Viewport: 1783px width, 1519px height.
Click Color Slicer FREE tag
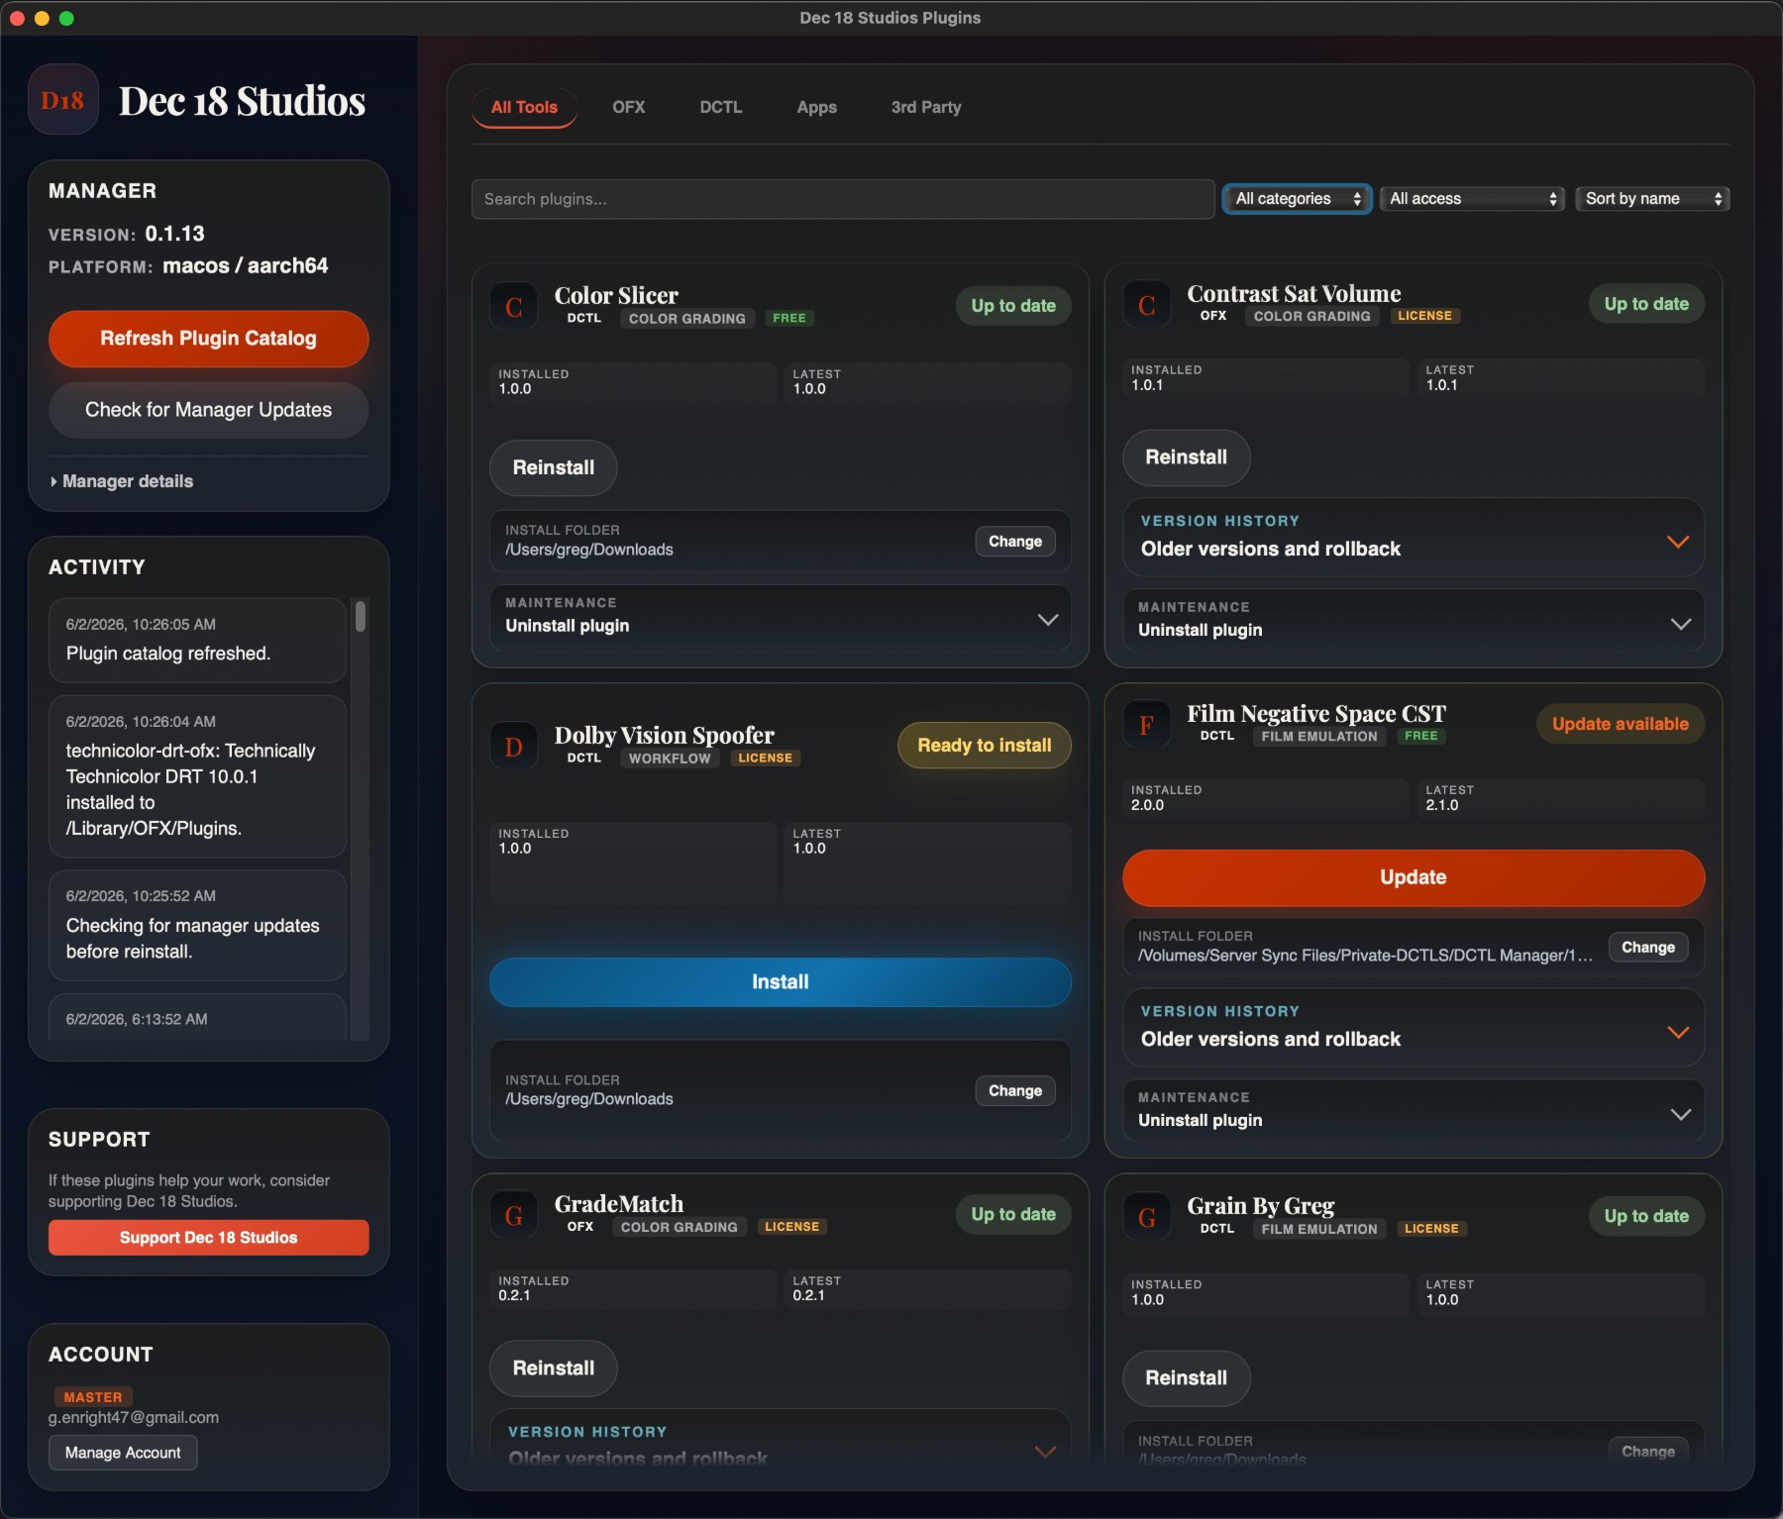(788, 319)
